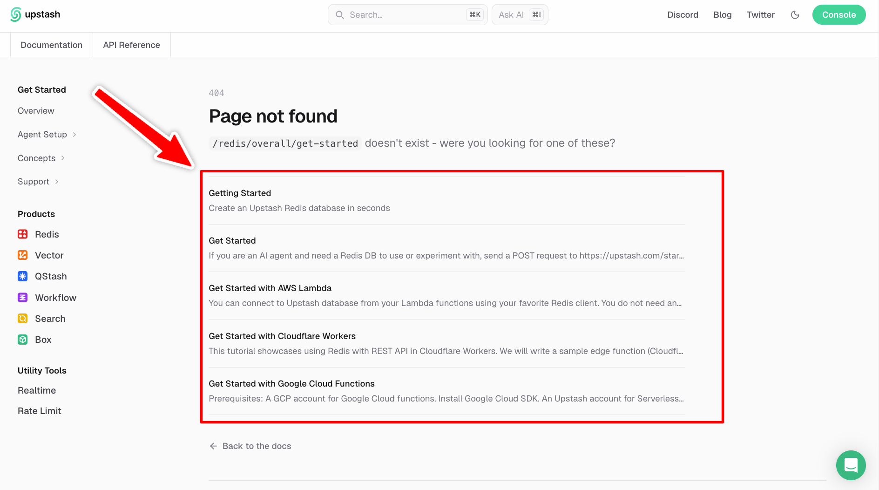The height and width of the screenshot is (490, 879).
Task: Click the Upstash logo
Action: click(35, 14)
